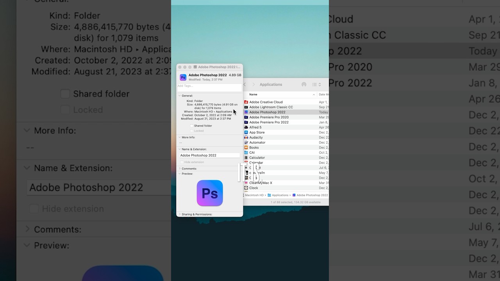Sort by the Name column header

click(281, 95)
